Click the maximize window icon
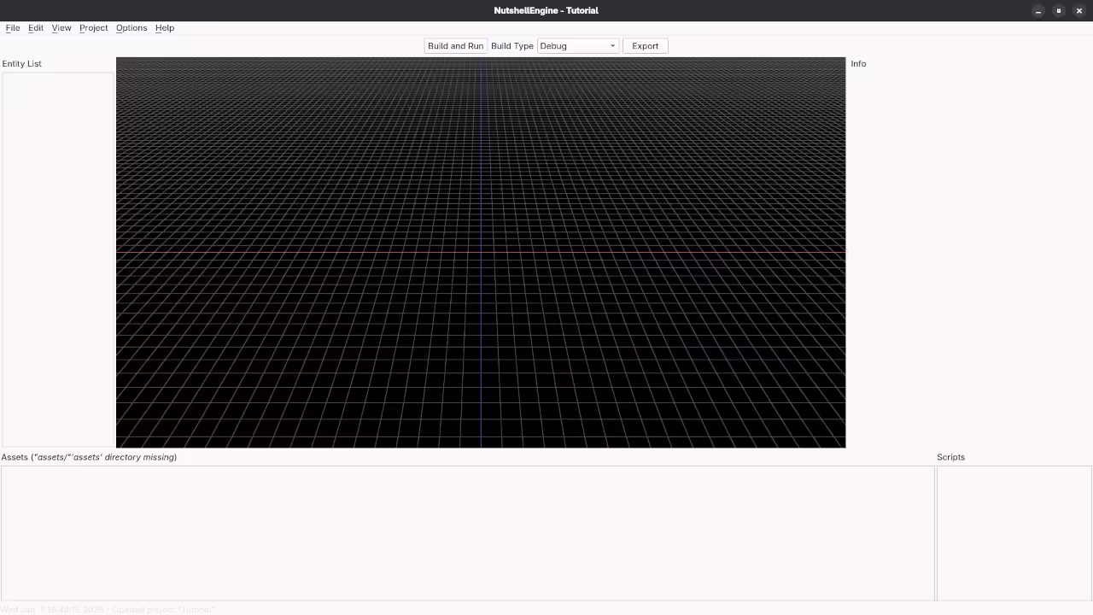 pos(1059,10)
